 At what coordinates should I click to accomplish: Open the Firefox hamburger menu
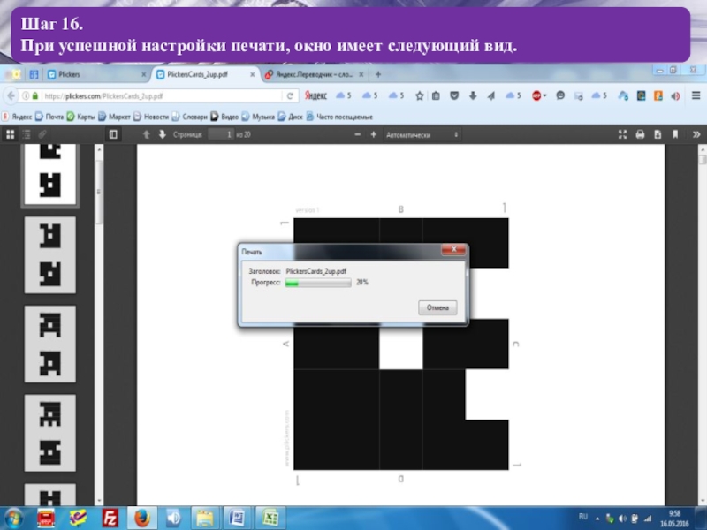pyautogui.click(x=696, y=95)
